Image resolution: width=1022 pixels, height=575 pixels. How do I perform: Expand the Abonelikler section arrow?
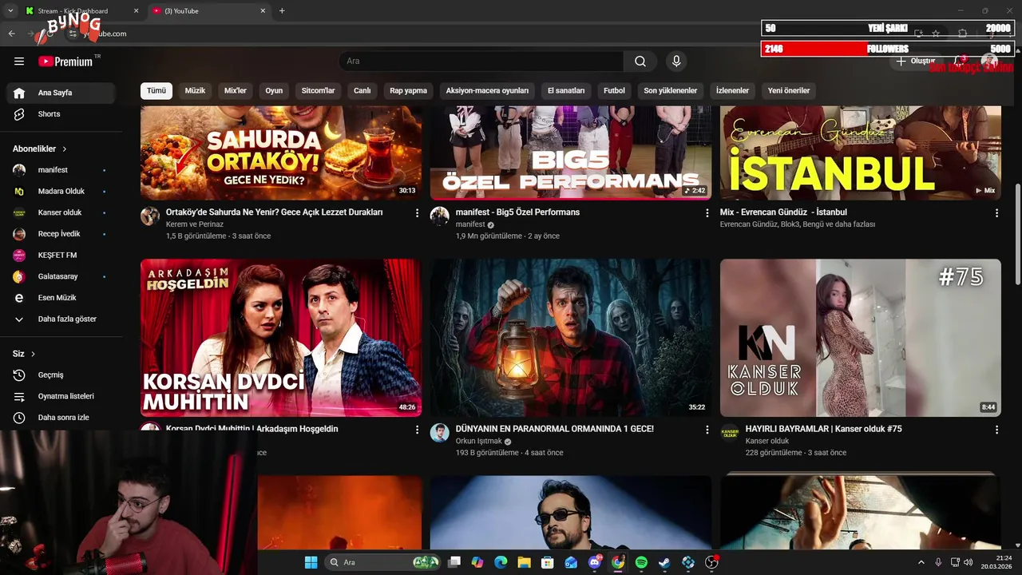(x=65, y=149)
